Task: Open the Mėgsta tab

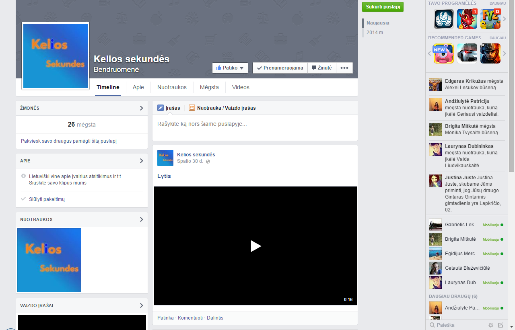Action: tap(209, 87)
